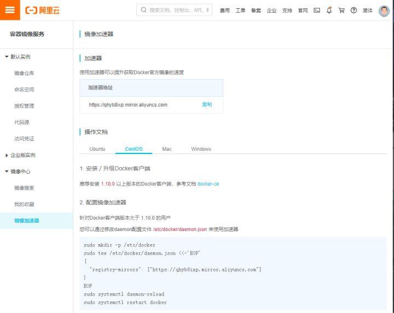The width and height of the screenshot is (394, 313).
Task: Expand the 企业版实例 section
Action: tap(7, 155)
